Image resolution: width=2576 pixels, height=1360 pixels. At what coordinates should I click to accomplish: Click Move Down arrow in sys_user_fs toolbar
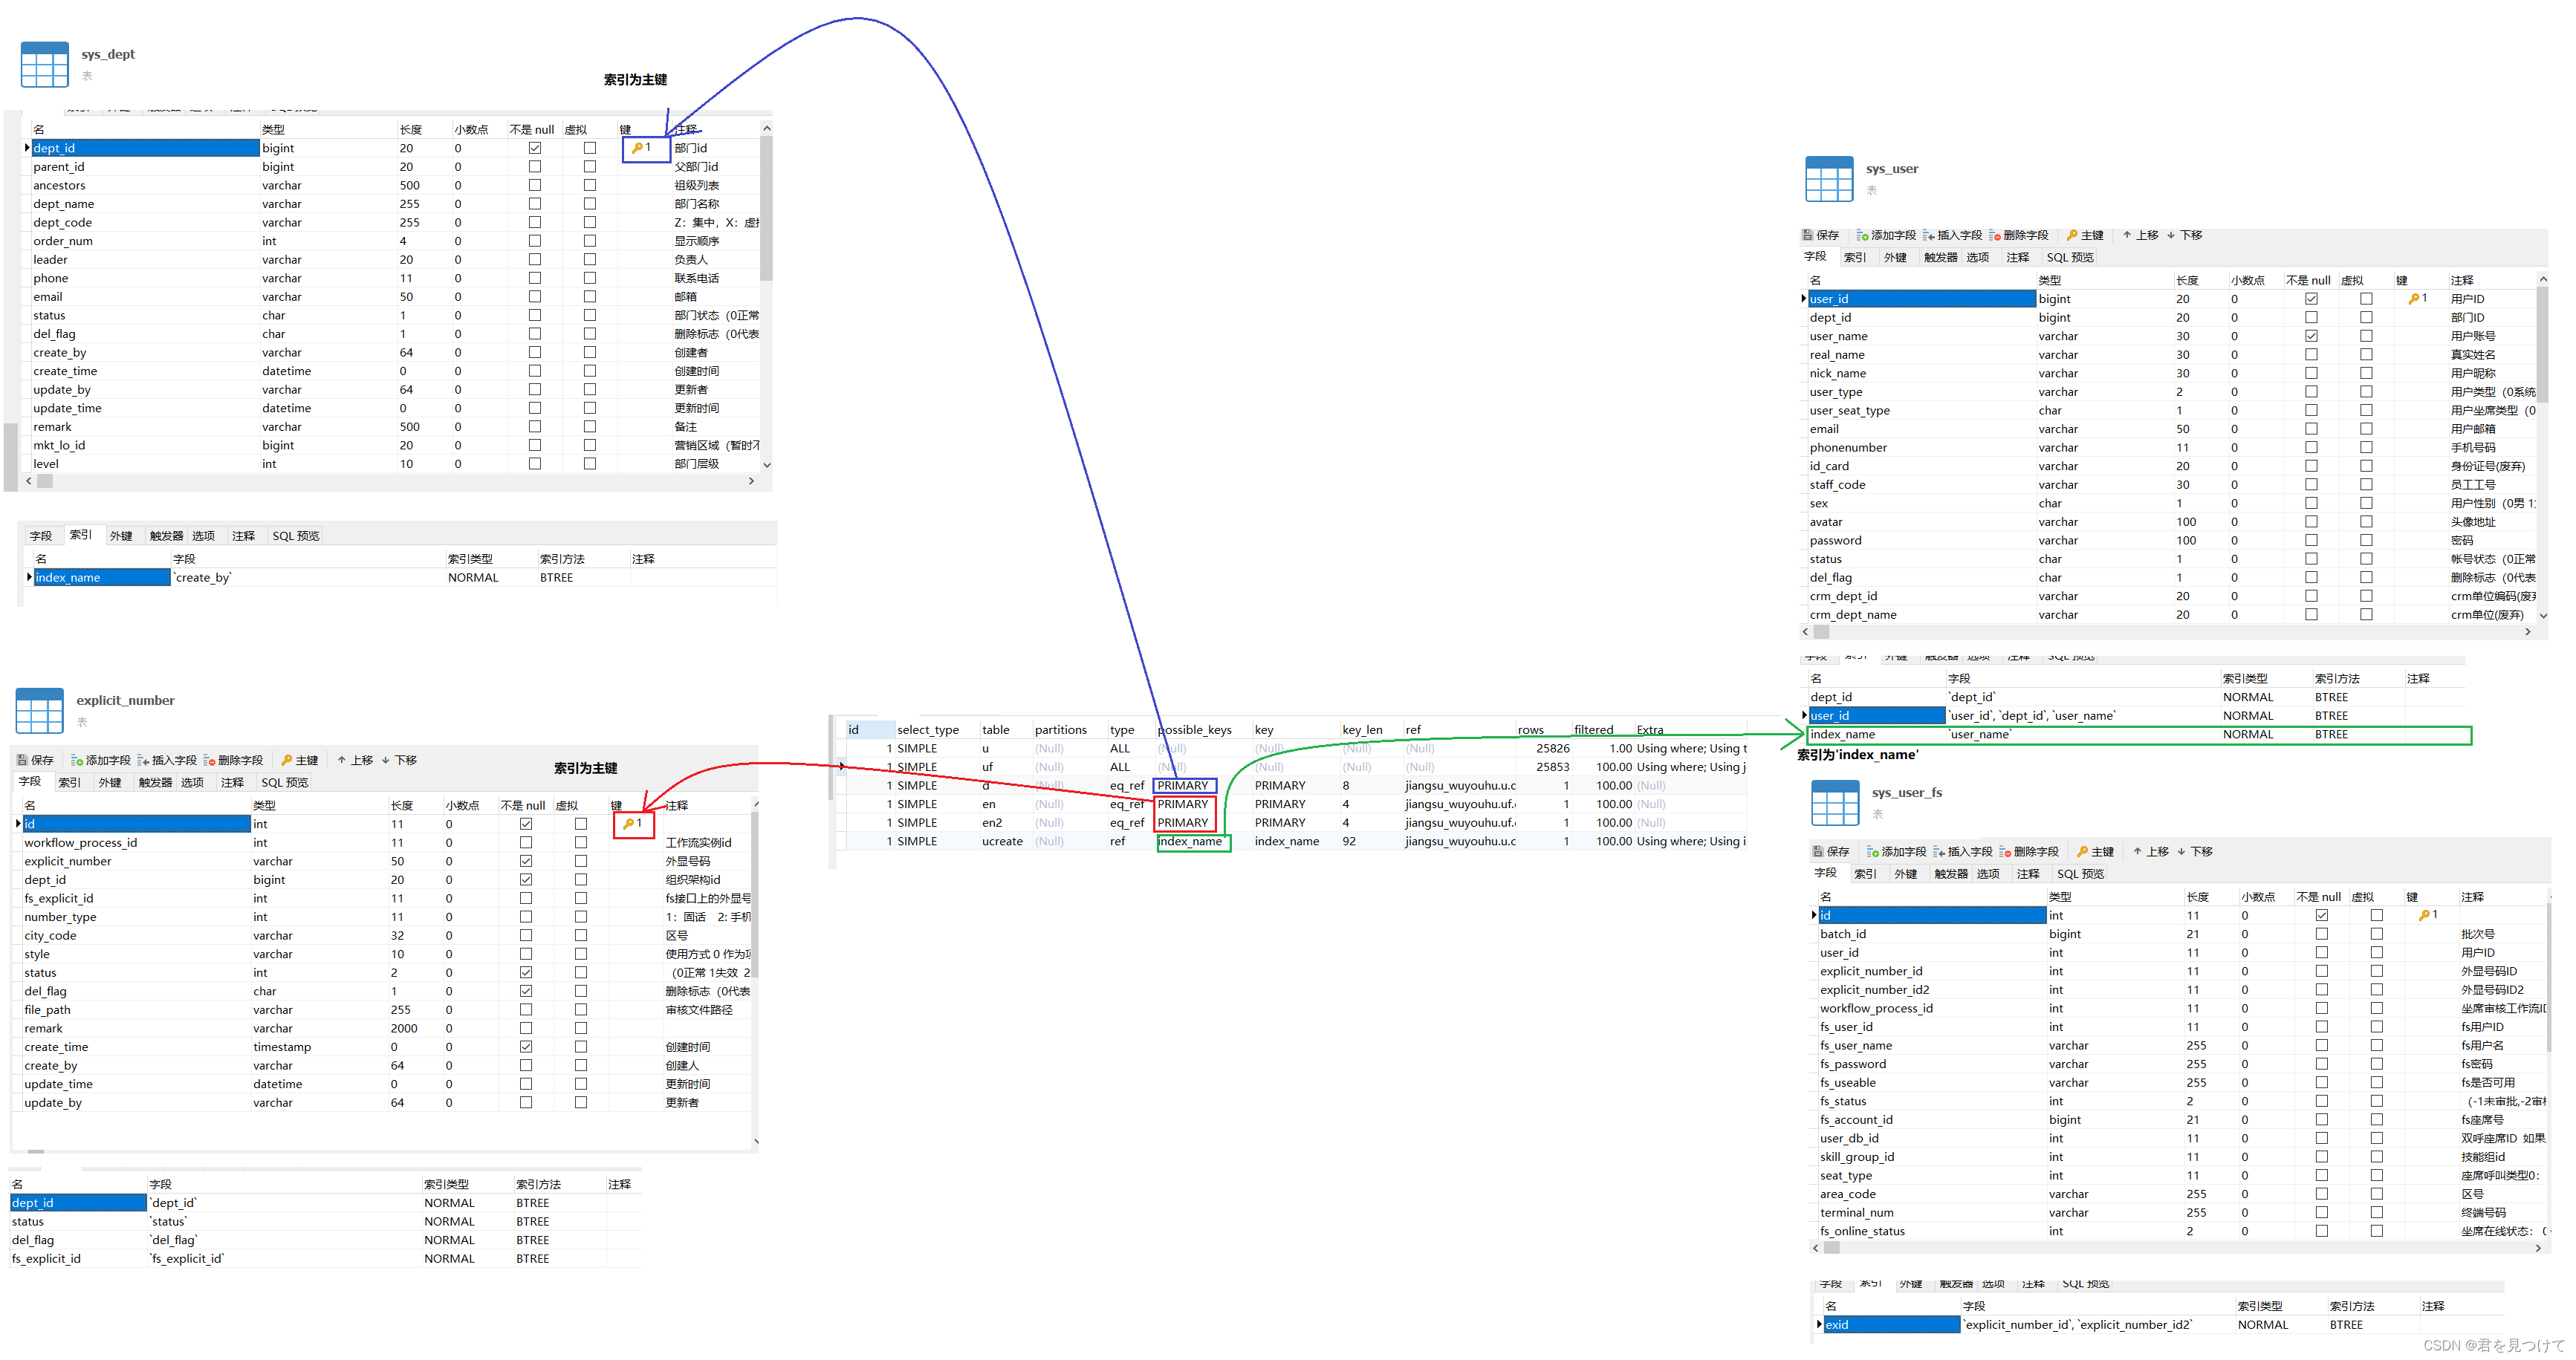pyautogui.click(x=2196, y=852)
